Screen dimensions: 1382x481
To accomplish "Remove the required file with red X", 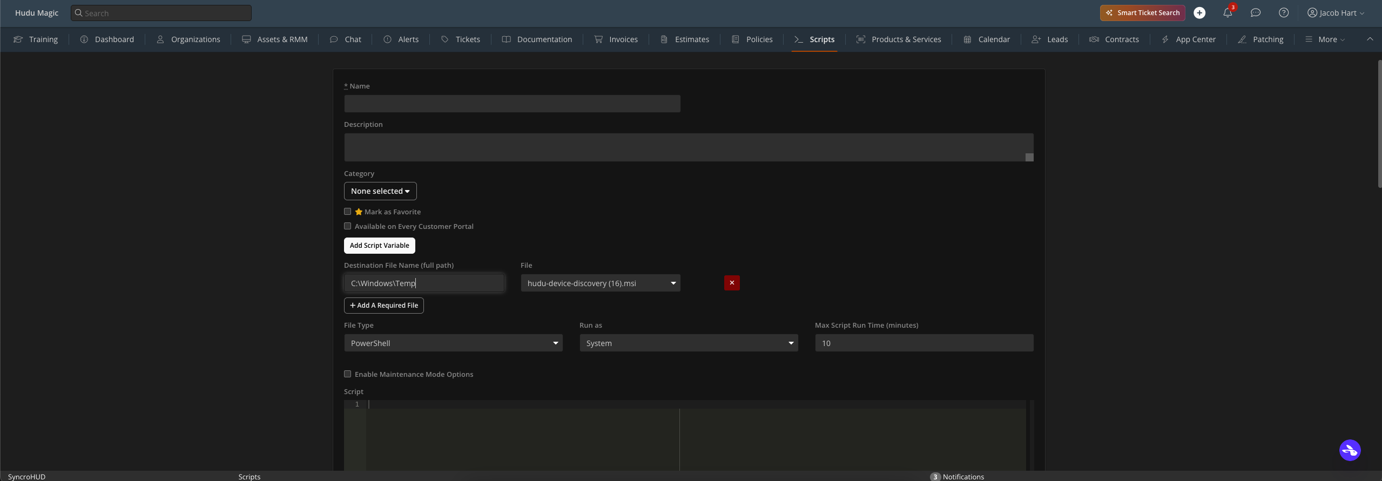I will pos(732,283).
